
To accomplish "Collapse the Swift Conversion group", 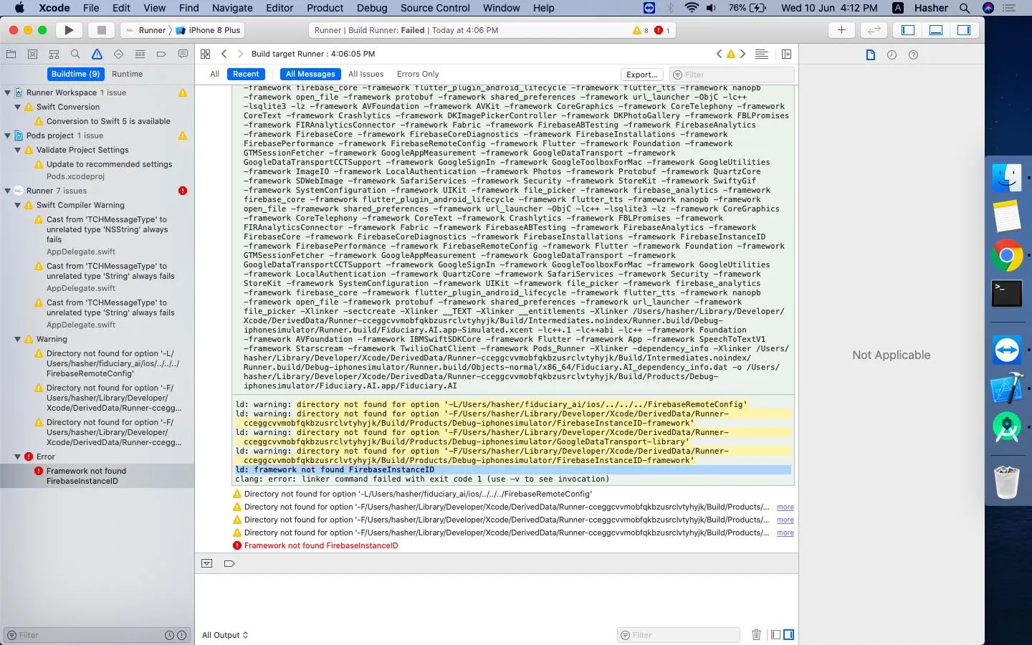I will (x=18, y=107).
